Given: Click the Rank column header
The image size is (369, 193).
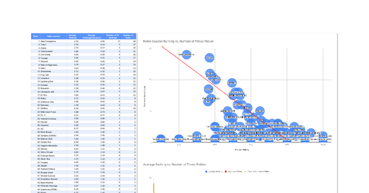Looking at the screenshot, I should tap(36, 36).
